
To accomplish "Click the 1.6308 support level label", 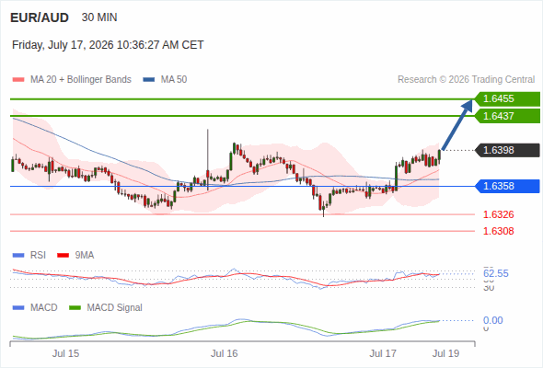I will coord(498,231).
